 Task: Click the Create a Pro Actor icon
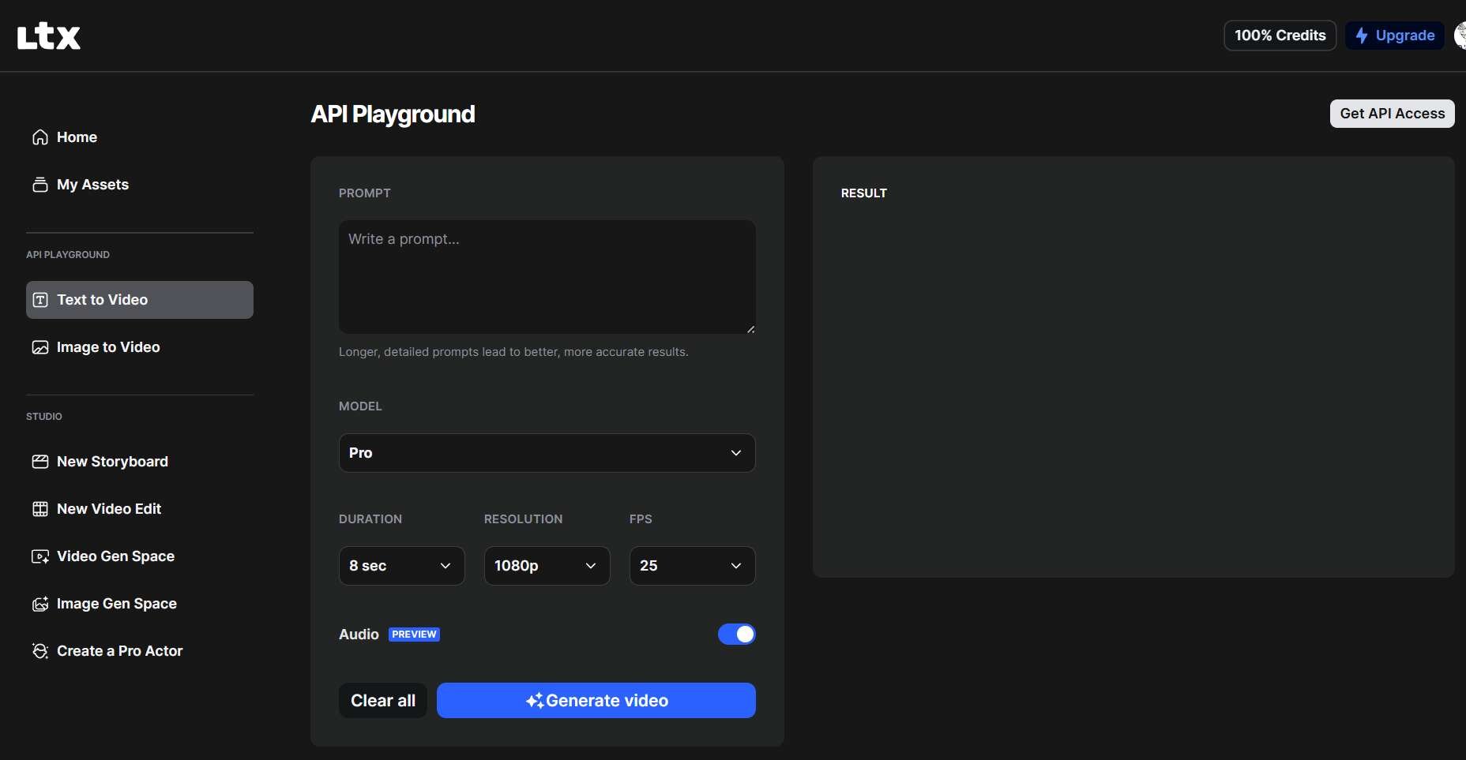[x=40, y=651]
